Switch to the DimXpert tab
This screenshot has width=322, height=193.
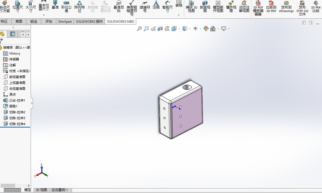click(65, 21)
